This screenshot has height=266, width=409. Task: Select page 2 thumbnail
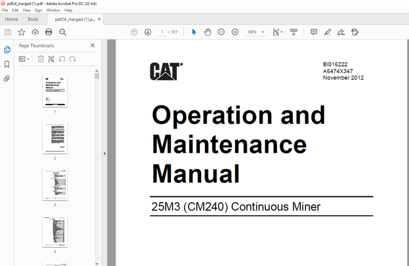55,138
